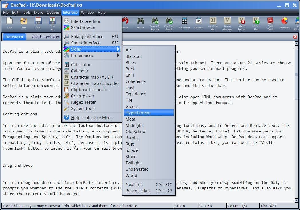The width and height of the screenshot is (300, 210).
Task: Choose the Old School skin
Action: click(x=149, y=132)
